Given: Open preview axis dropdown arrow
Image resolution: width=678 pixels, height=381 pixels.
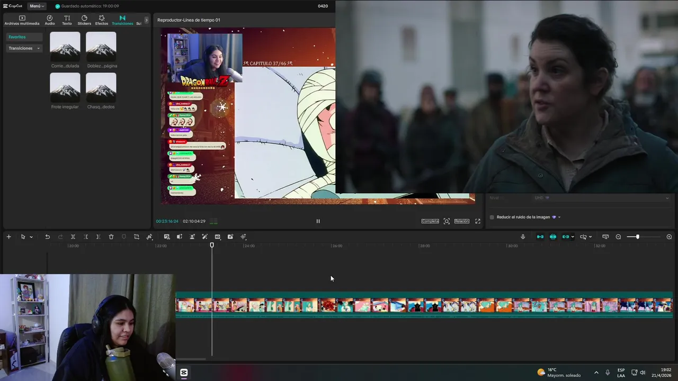Looking at the screenshot, I should [590, 237].
